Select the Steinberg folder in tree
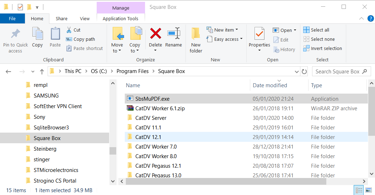 (x=45, y=149)
